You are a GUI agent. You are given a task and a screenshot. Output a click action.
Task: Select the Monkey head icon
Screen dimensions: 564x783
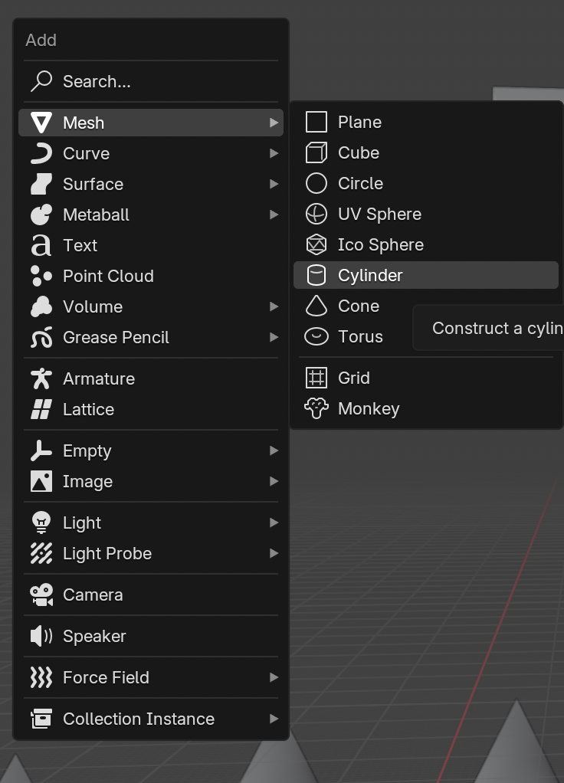316,409
